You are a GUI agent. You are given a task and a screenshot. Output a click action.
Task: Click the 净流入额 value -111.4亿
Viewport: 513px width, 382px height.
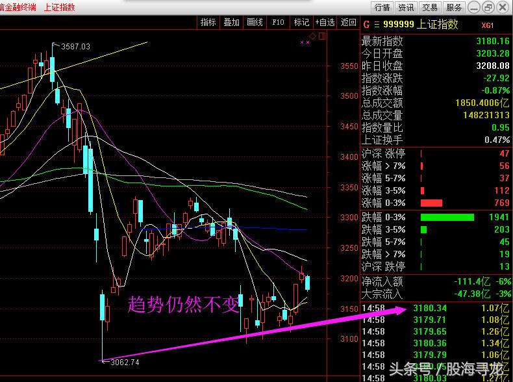click(x=472, y=281)
